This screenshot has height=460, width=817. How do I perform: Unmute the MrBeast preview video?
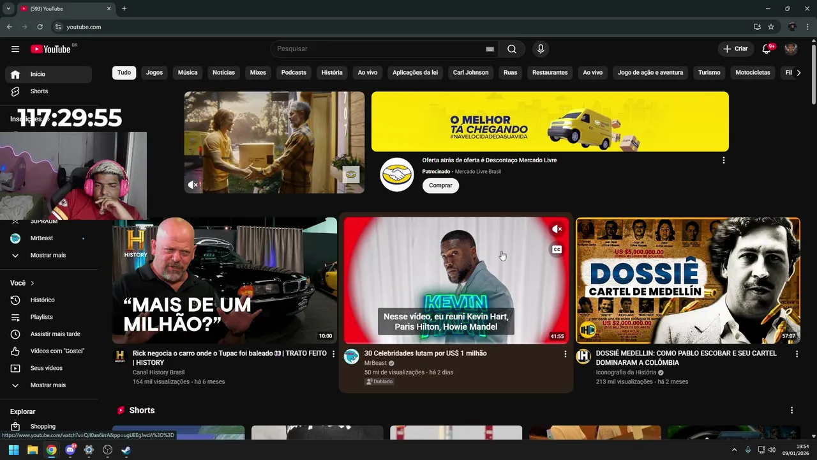click(x=557, y=229)
